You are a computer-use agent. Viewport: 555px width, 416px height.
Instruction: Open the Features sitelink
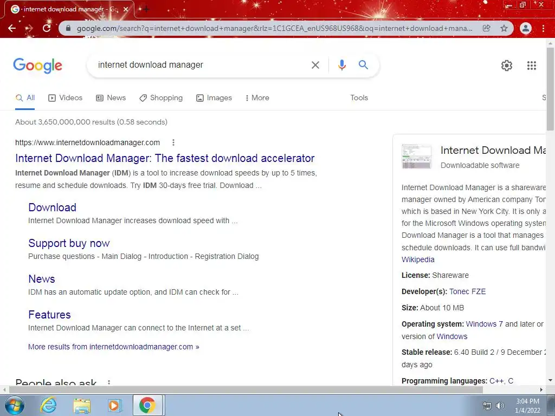pos(49,315)
